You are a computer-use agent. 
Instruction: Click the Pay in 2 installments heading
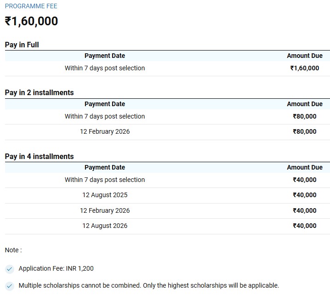tap(39, 92)
